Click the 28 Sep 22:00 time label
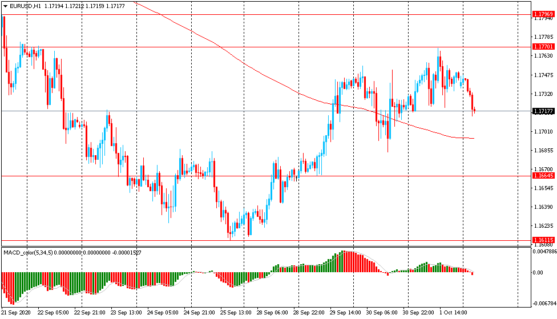The width and height of the screenshot is (557, 319). (308, 313)
